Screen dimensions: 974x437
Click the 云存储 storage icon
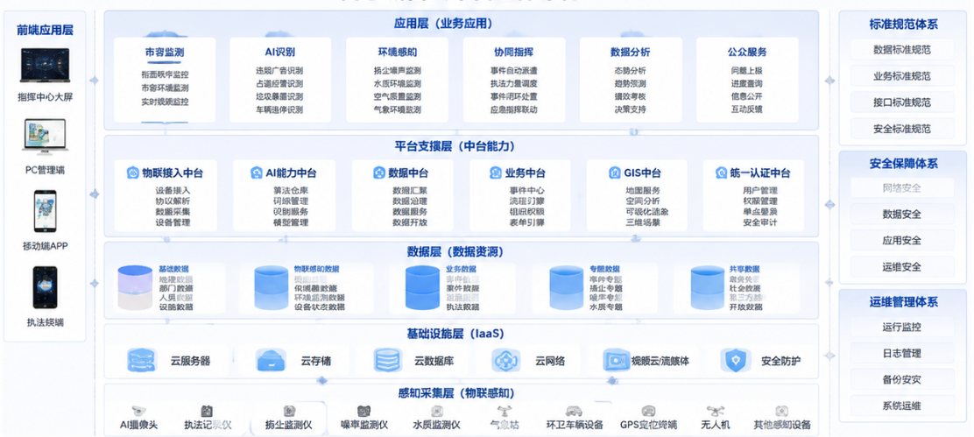[x=271, y=360]
